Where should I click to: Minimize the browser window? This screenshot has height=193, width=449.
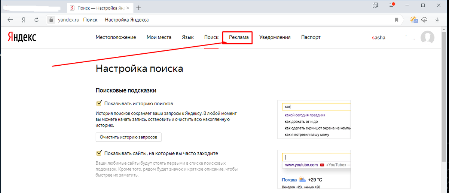click(407, 5)
